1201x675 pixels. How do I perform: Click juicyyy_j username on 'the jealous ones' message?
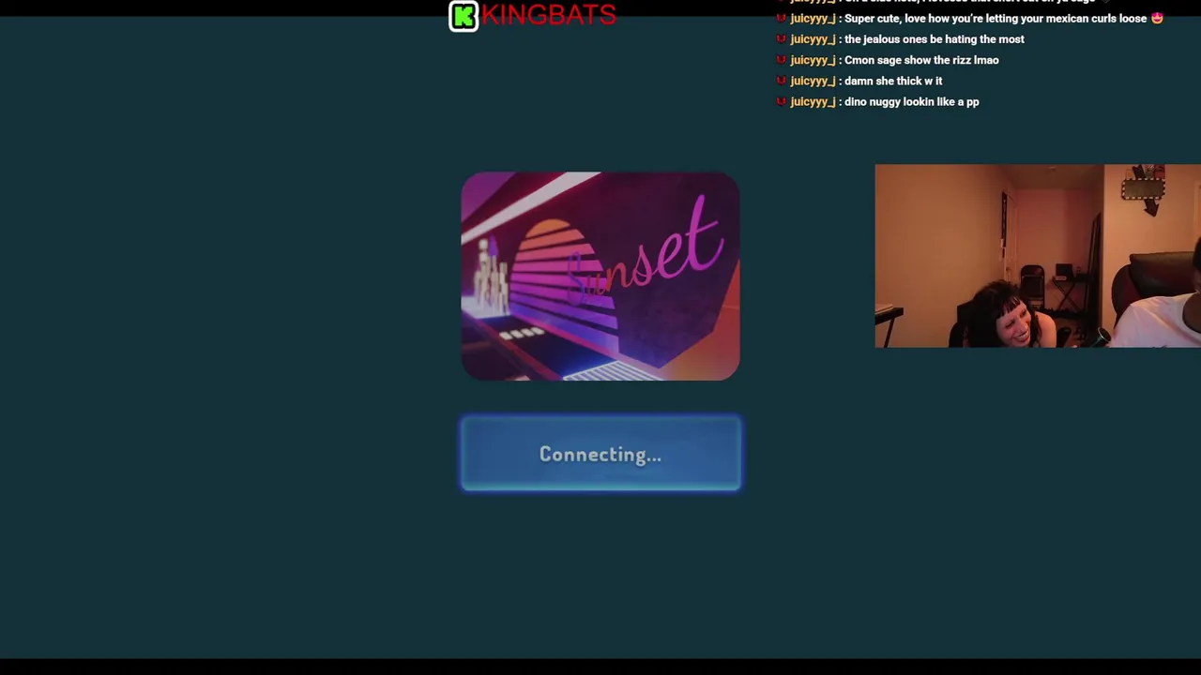(813, 39)
